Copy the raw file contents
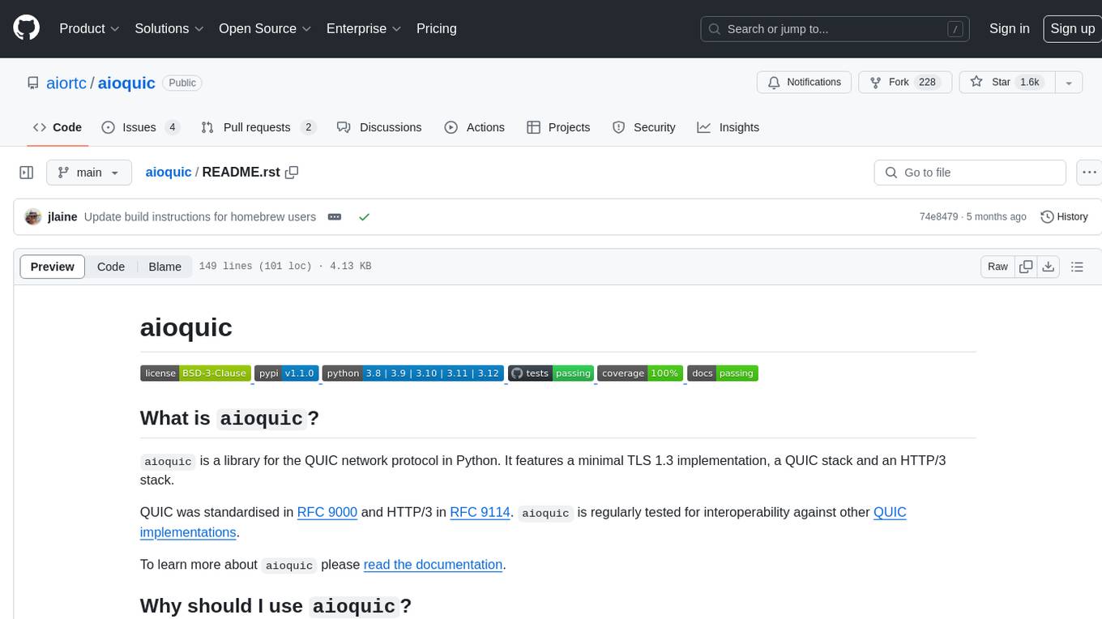Viewport: 1102px width, 619px height. (1026, 267)
